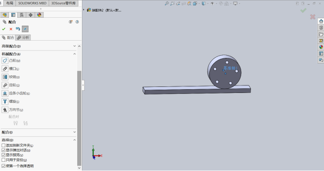Expand the 配合(E) section chevron
The width and height of the screenshot is (324, 171).
(x=74, y=132)
